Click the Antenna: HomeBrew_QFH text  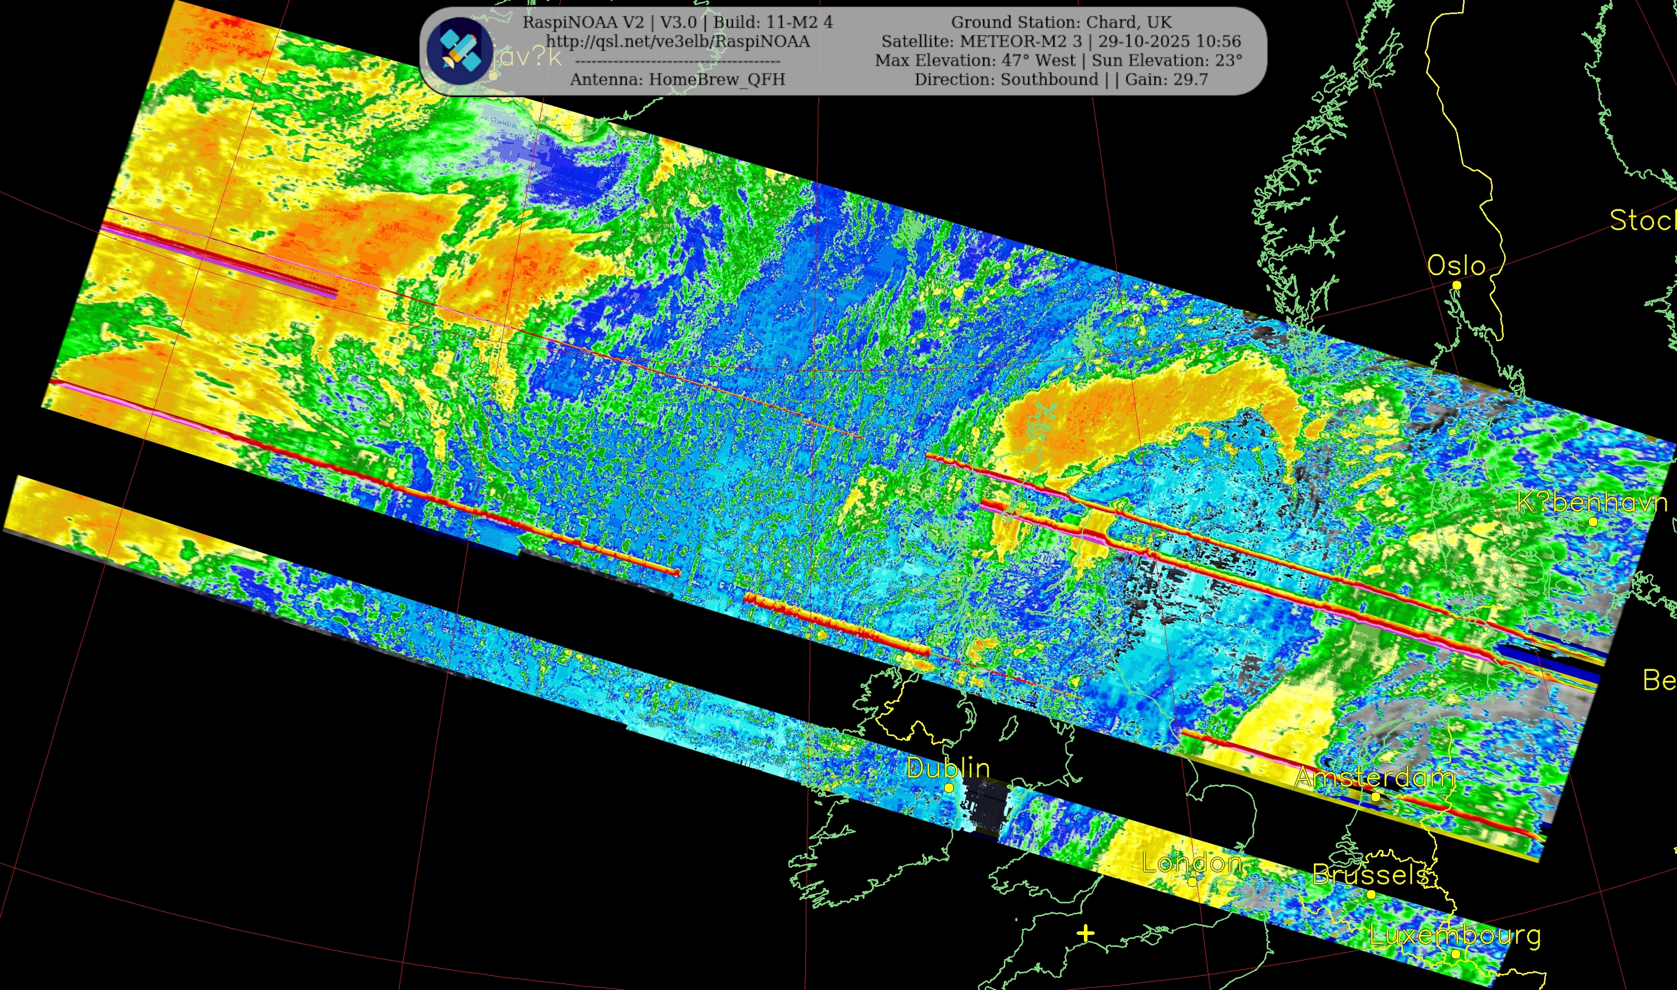(678, 79)
